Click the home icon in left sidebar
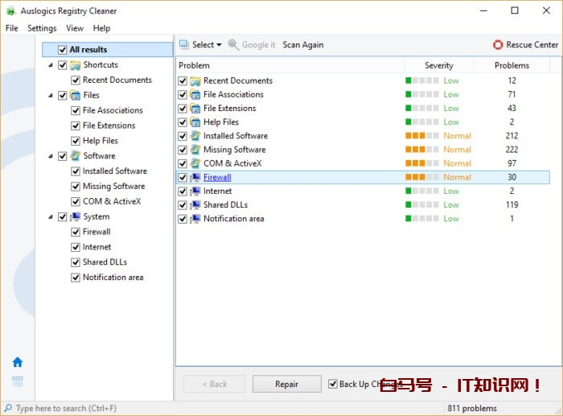This screenshot has width=563, height=416. (x=18, y=362)
